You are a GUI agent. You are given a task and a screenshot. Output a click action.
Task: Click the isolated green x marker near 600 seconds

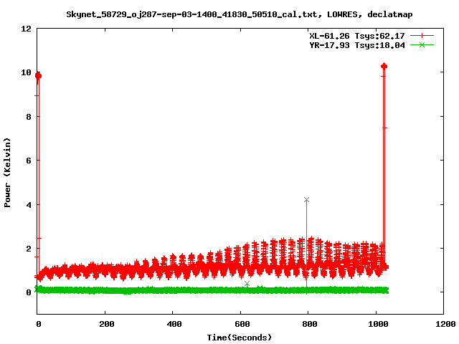[247, 284]
